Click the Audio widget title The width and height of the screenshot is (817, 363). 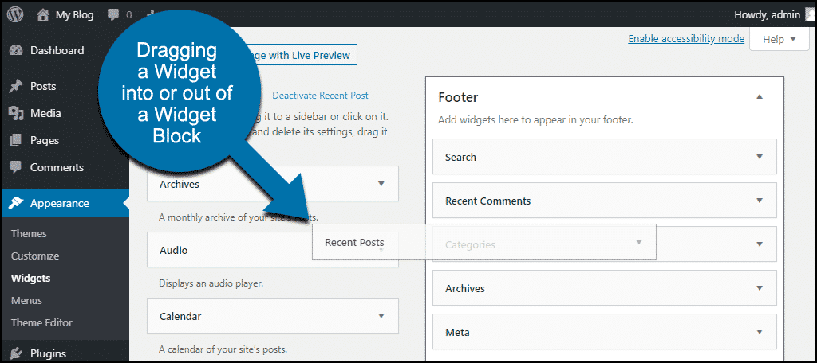pos(173,250)
